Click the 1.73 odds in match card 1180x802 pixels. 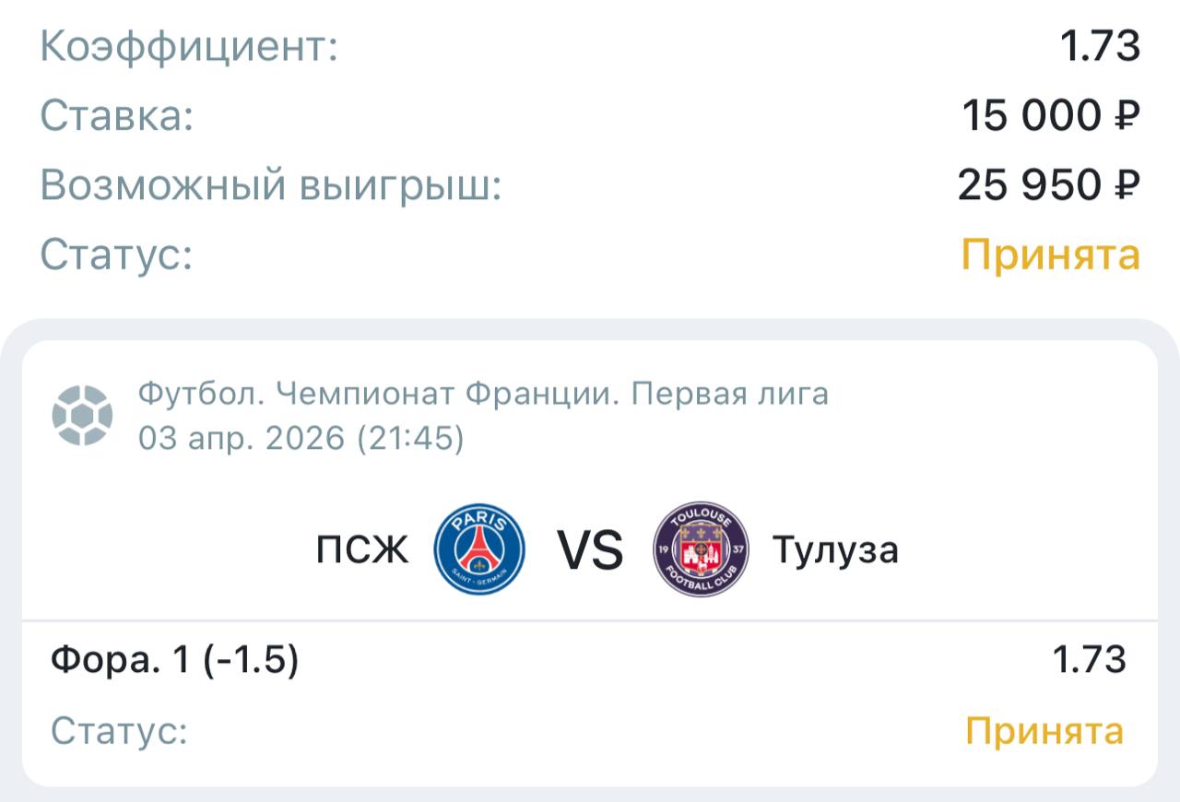pyautogui.click(x=1089, y=660)
